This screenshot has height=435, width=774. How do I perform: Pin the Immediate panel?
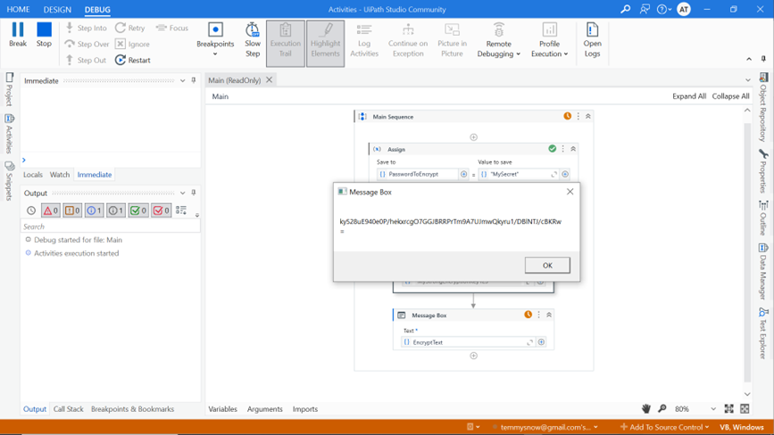tap(194, 80)
